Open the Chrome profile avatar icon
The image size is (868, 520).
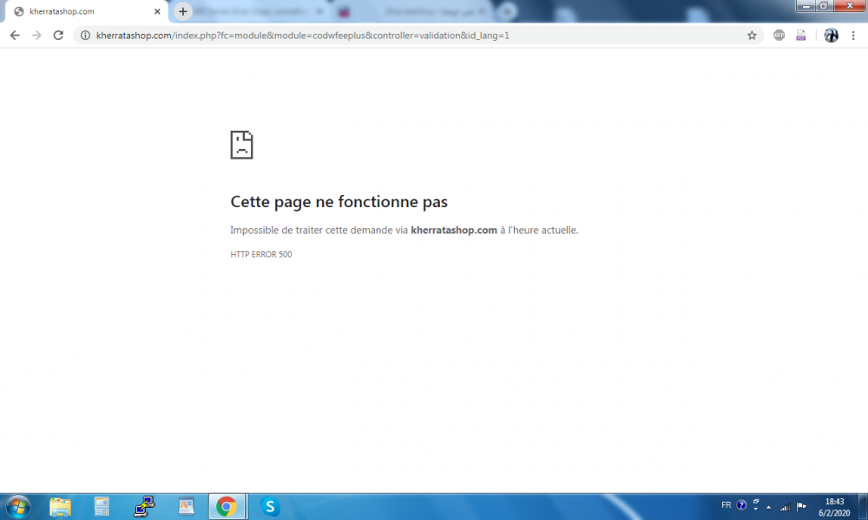(831, 36)
